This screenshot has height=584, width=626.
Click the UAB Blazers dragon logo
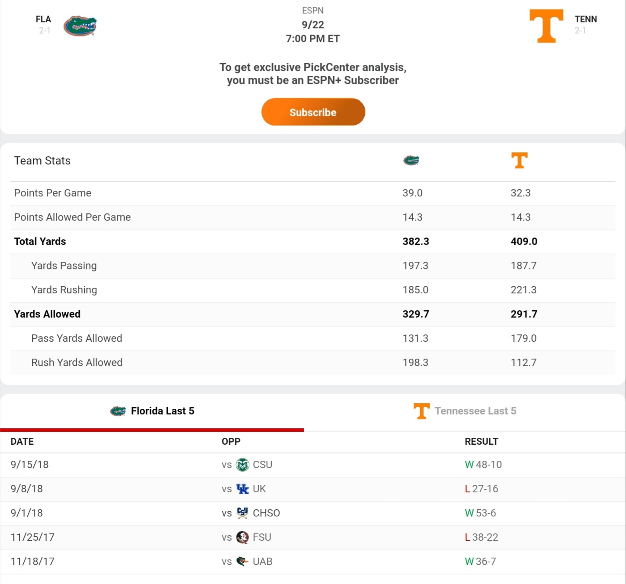click(242, 562)
